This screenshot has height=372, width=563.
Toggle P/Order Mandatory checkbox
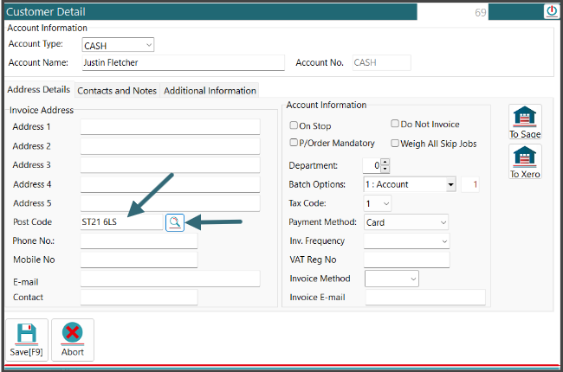click(294, 143)
